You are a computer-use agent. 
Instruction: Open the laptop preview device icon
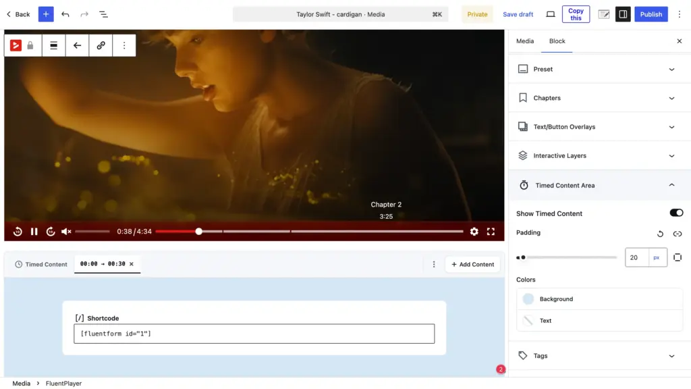tap(551, 14)
